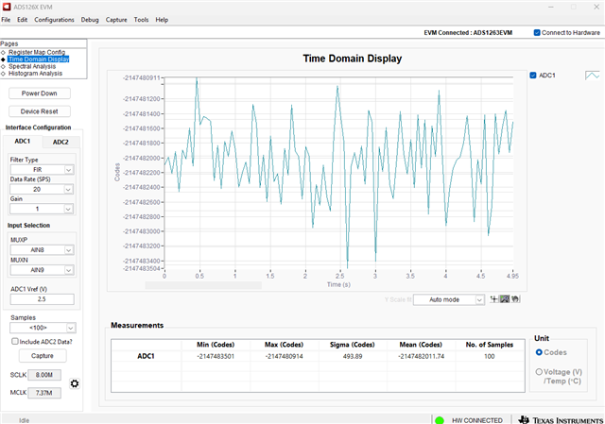Open the File menu
This screenshot has width=605, height=424.
tap(6, 20)
